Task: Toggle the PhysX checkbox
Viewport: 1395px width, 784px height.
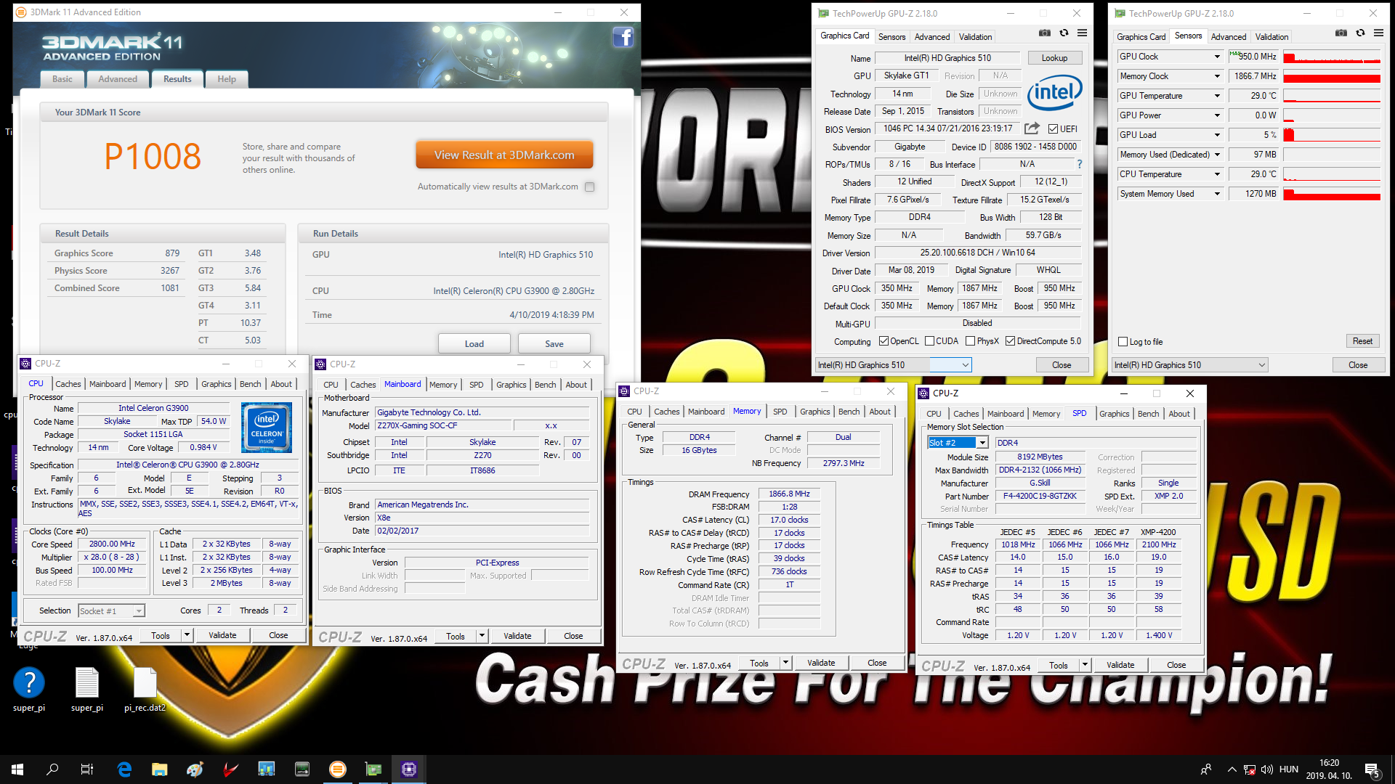Action: click(x=970, y=341)
